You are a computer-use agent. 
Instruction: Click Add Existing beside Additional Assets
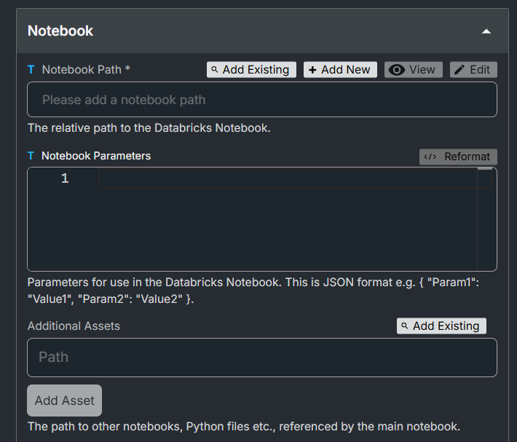pyautogui.click(x=441, y=326)
